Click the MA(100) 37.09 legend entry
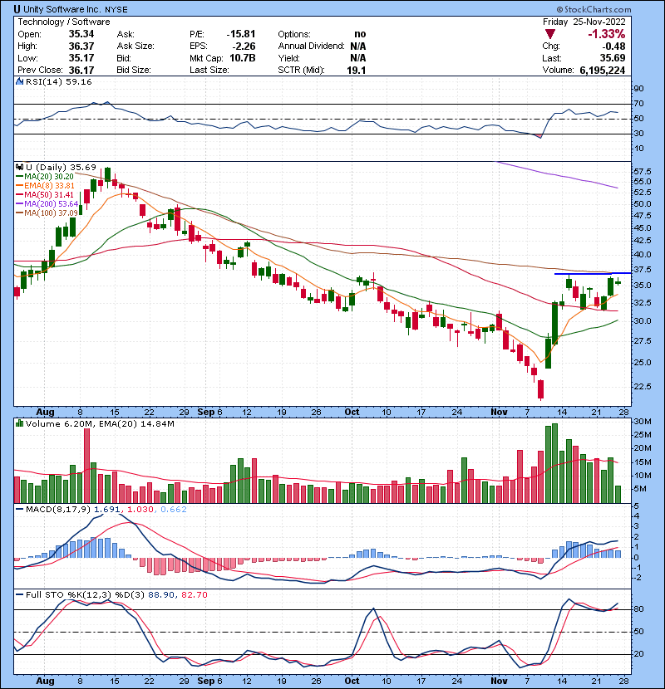The width and height of the screenshot is (665, 689). 47,213
